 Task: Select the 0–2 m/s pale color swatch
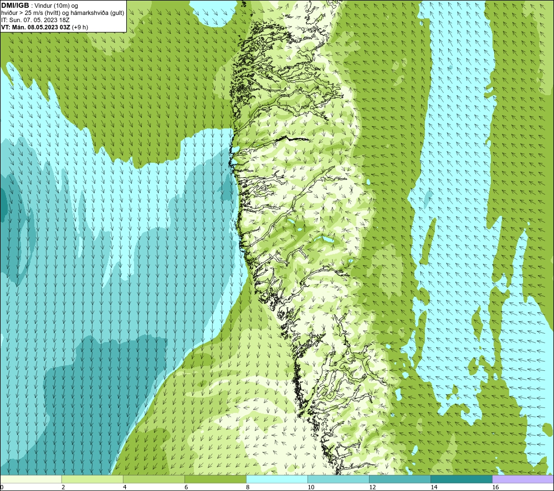pyautogui.click(x=31, y=479)
